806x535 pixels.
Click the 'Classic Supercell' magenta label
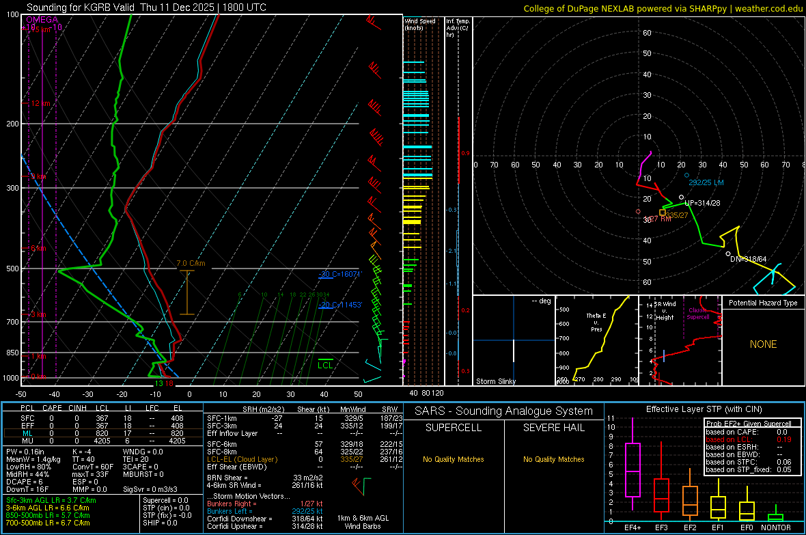698,314
